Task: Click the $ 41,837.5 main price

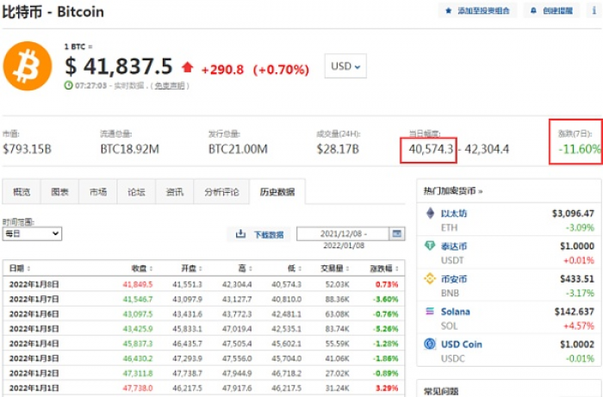Action: tap(119, 66)
